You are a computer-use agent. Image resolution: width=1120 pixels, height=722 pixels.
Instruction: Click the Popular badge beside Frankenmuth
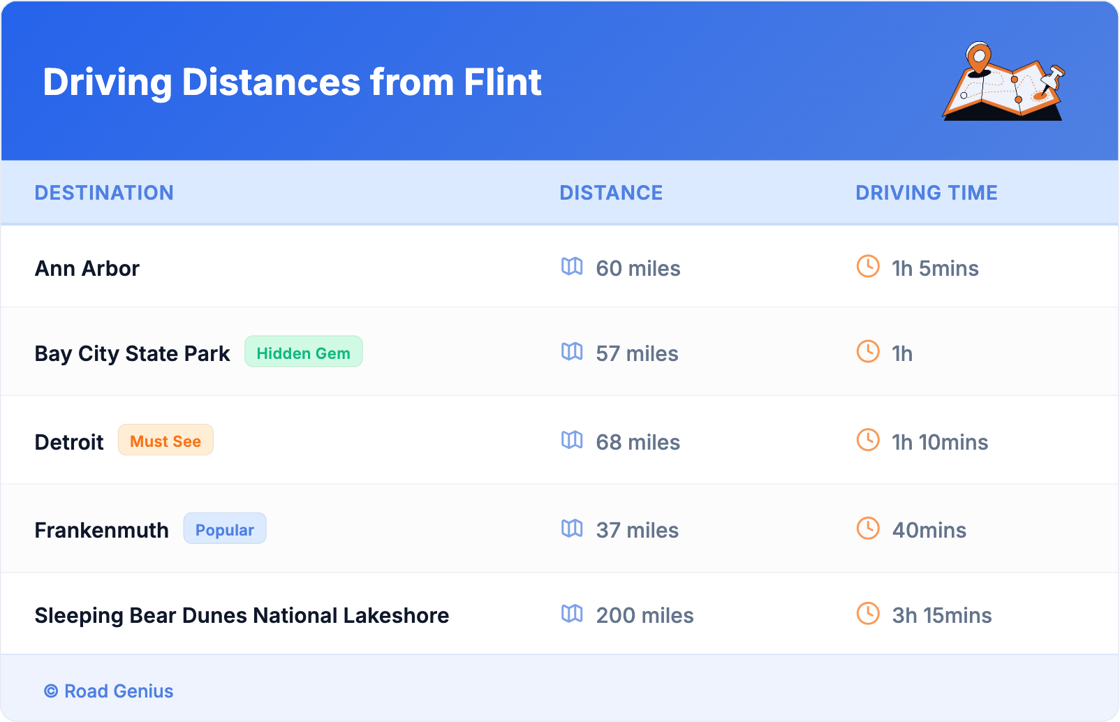pyautogui.click(x=224, y=529)
